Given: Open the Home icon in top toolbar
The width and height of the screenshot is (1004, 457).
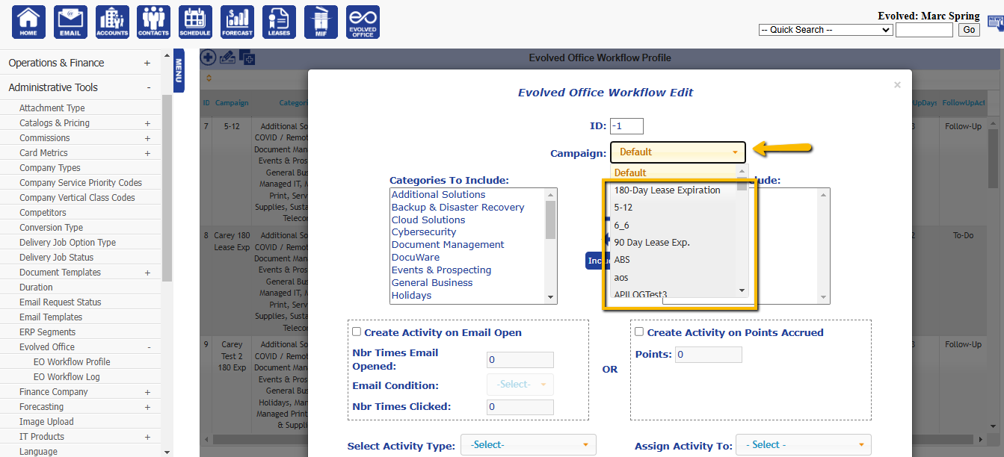Looking at the screenshot, I should point(28,22).
